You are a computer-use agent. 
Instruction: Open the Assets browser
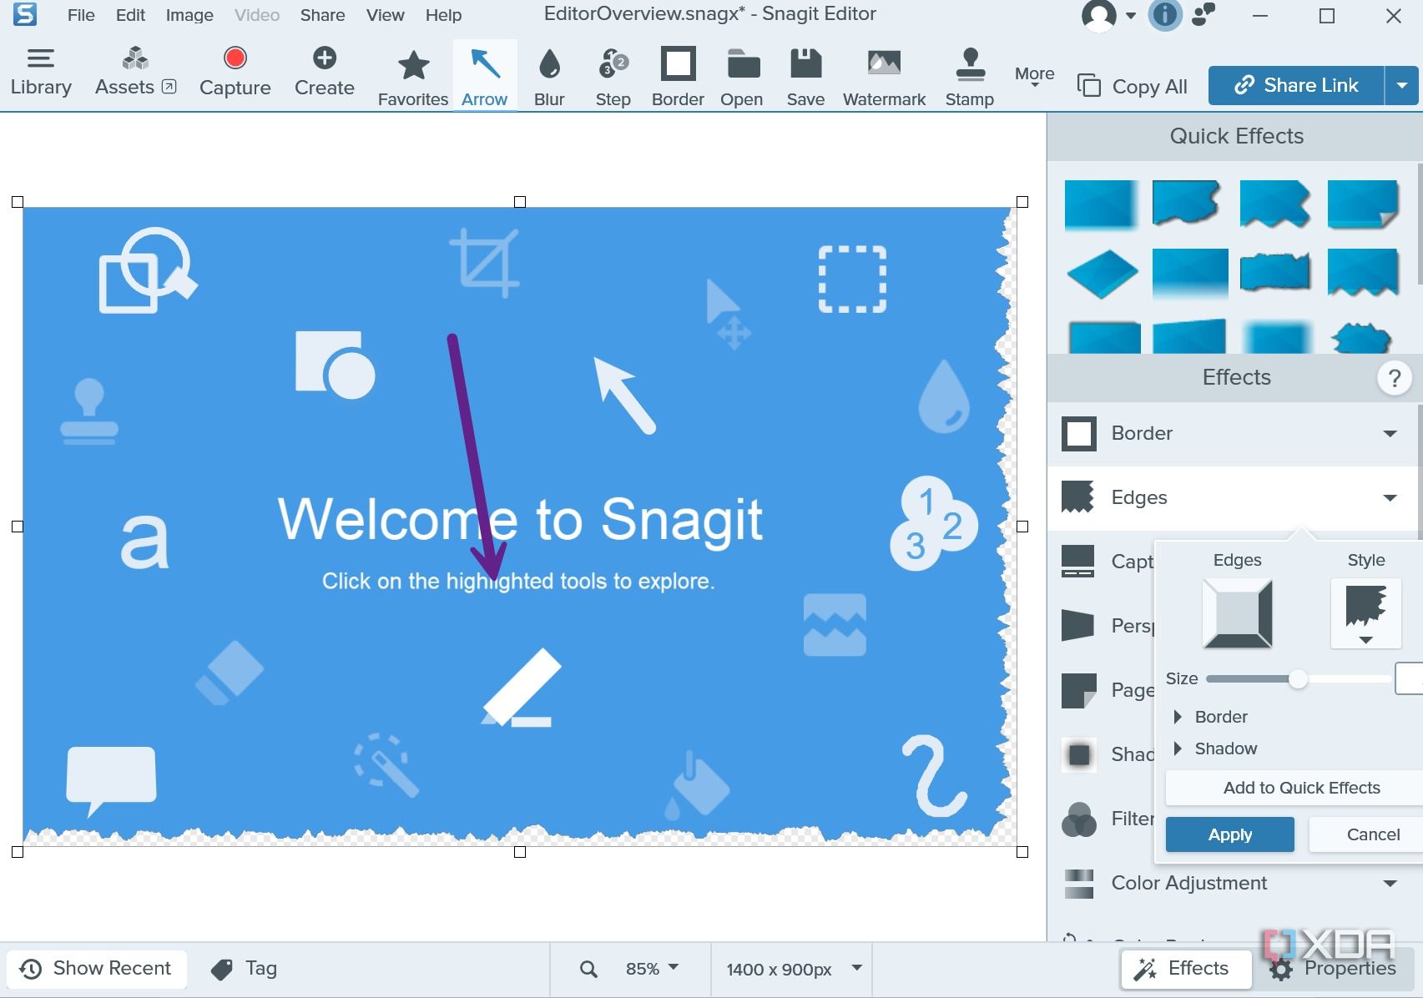[135, 73]
